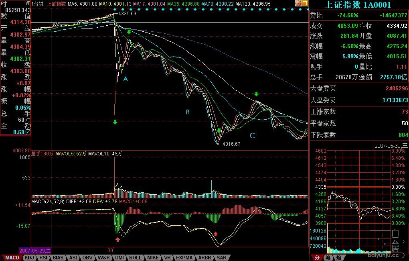The width and height of the screenshot is (409, 261).
Task: Select the DMI indicator tab
Action: point(119,258)
